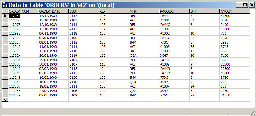This screenshot has width=256, height=116.
Task: Click product cell 779C
Action: pos(174,78)
